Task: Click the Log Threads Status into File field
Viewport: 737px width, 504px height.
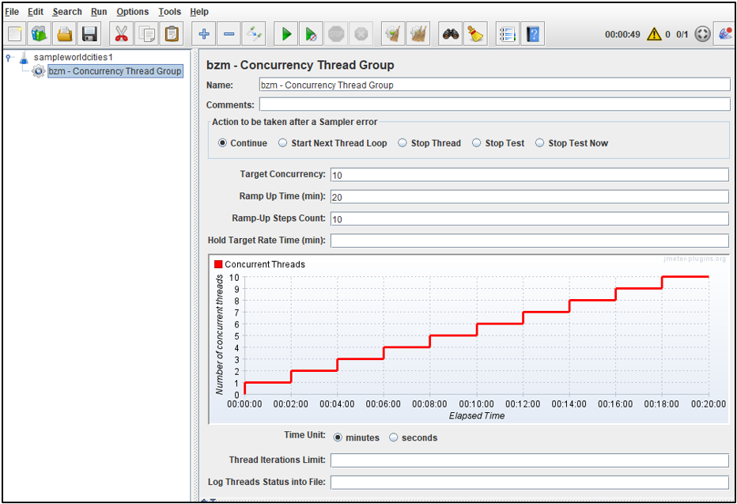Action: [530, 483]
